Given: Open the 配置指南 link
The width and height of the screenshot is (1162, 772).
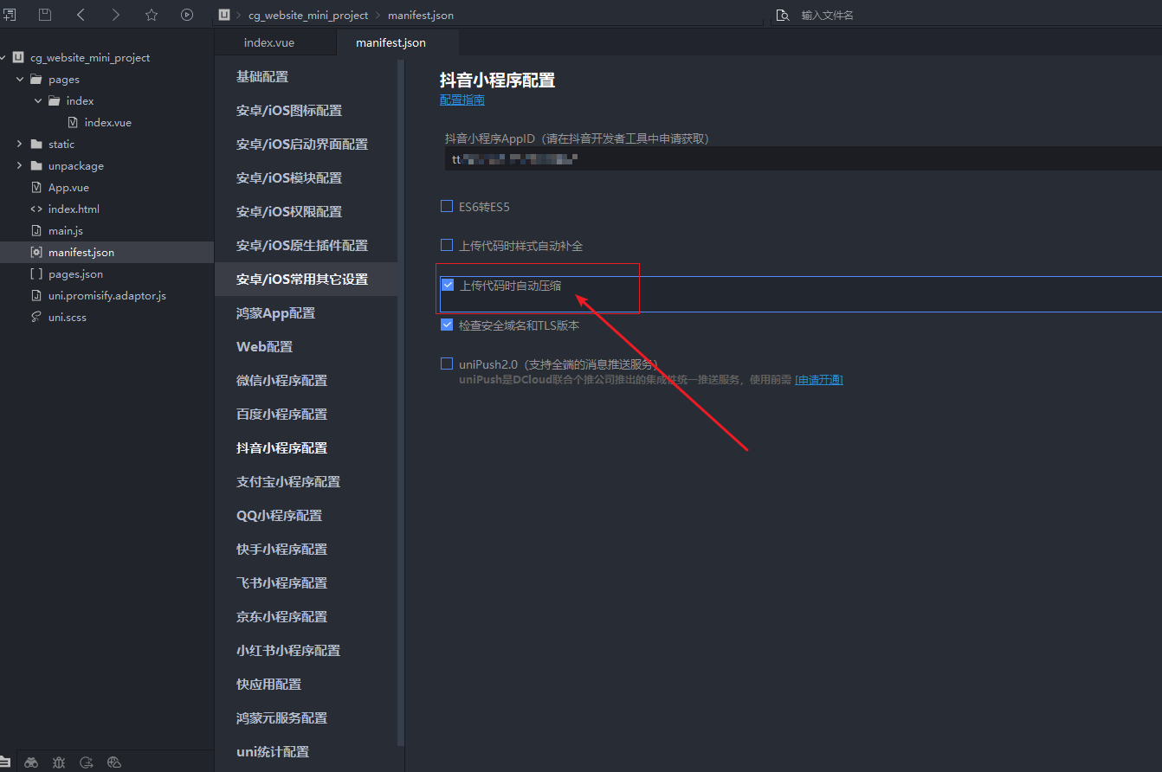Looking at the screenshot, I should [462, 100].
